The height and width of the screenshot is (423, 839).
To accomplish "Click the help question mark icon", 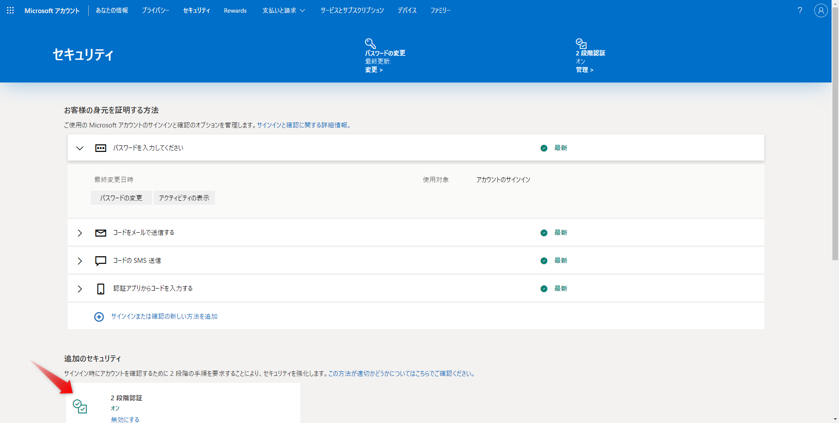I will click(x=800, y=10).
